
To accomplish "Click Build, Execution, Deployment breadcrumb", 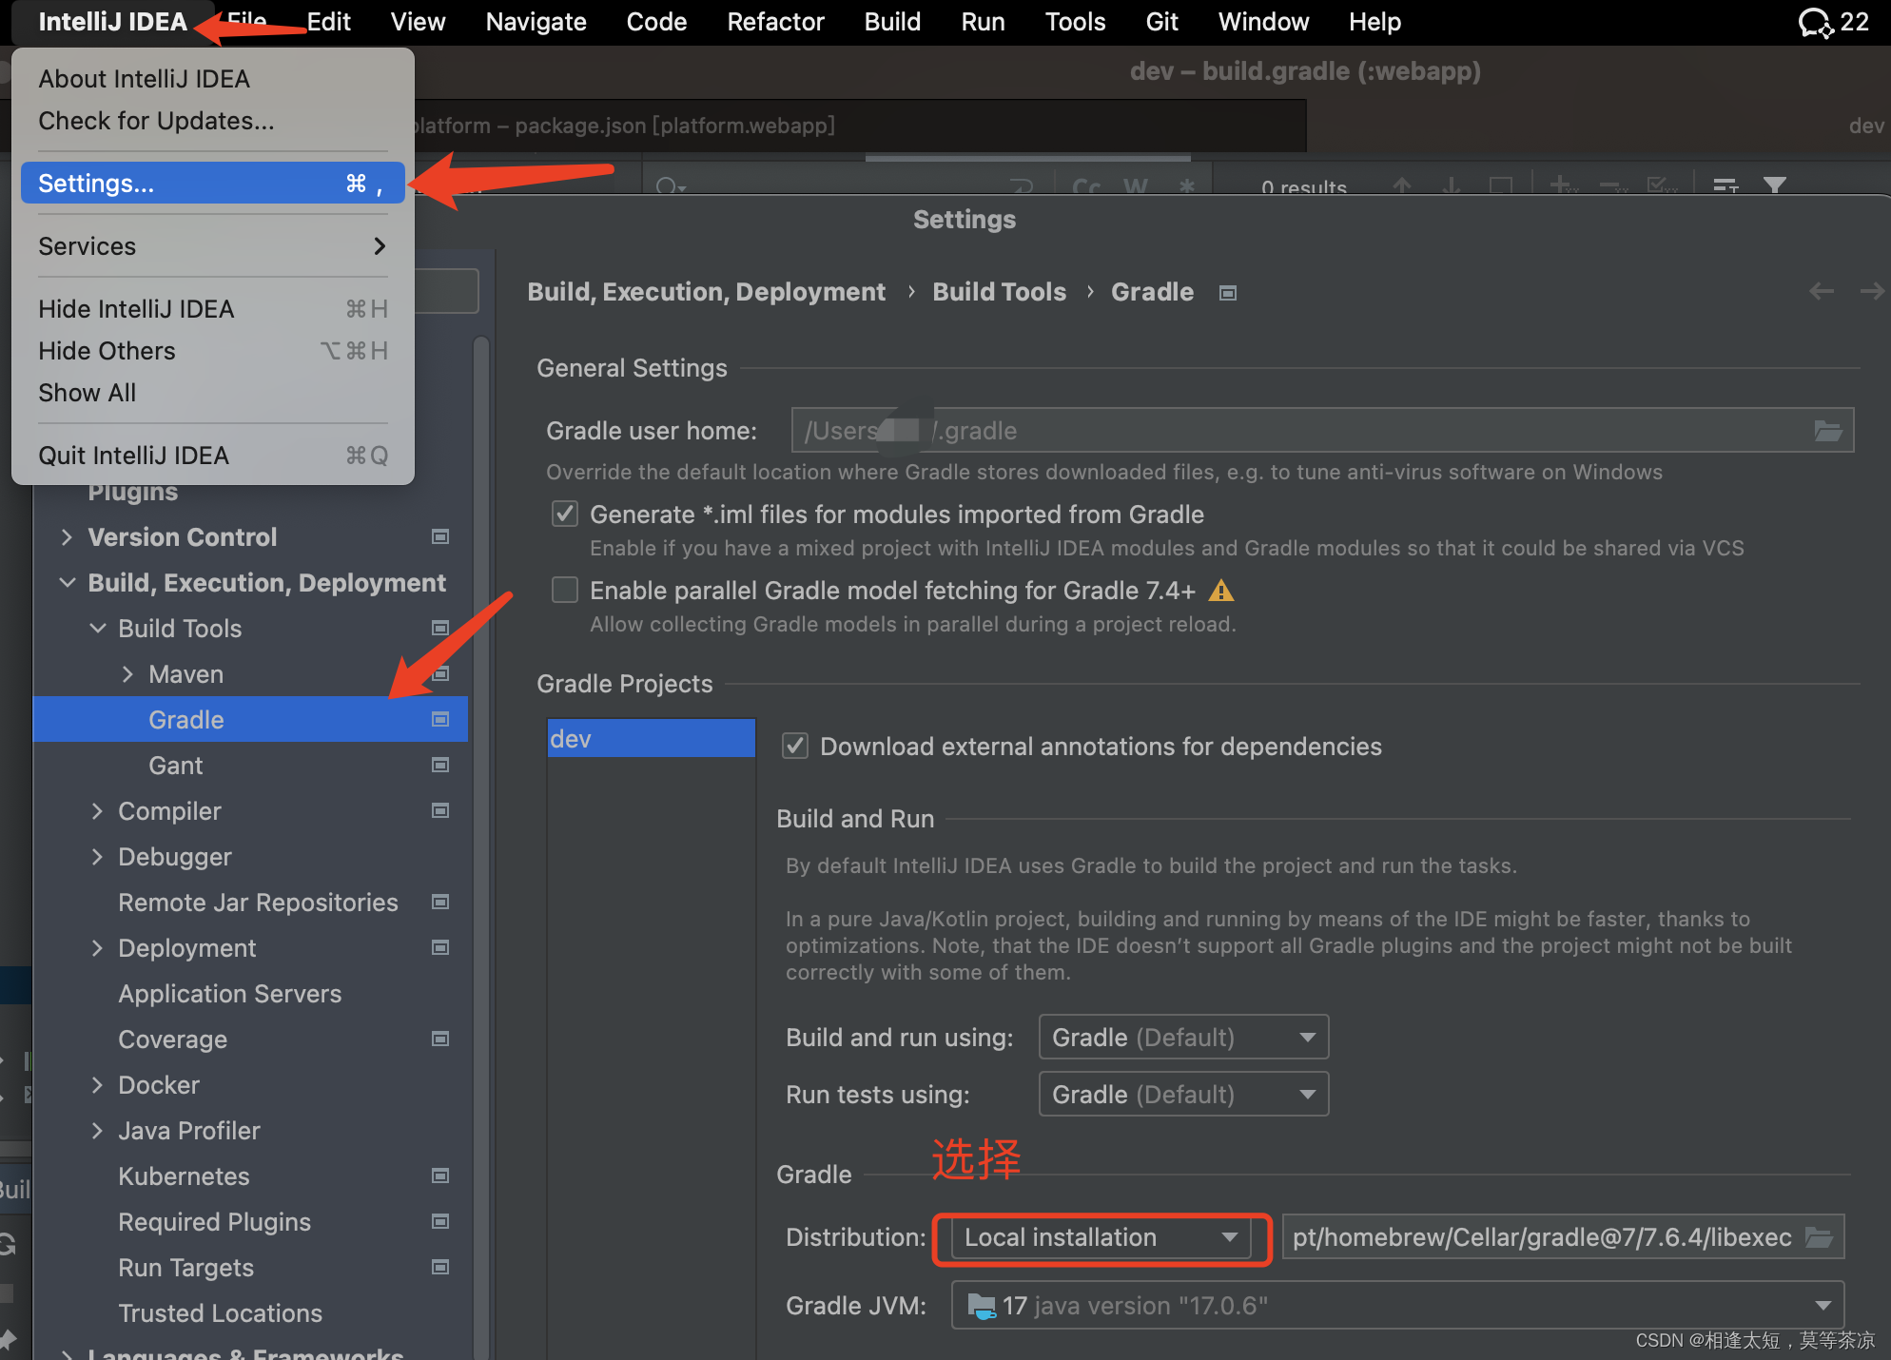I will 706,292.
